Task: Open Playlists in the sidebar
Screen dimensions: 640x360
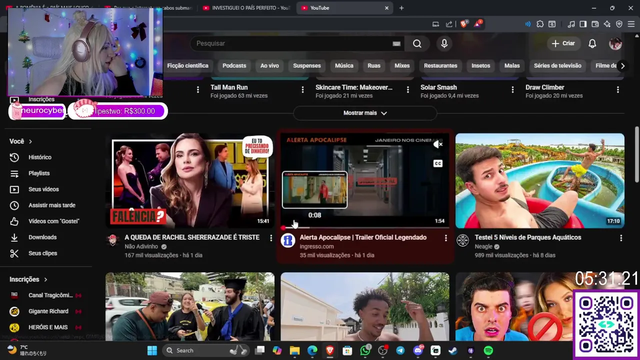Action: coord(39,173)
